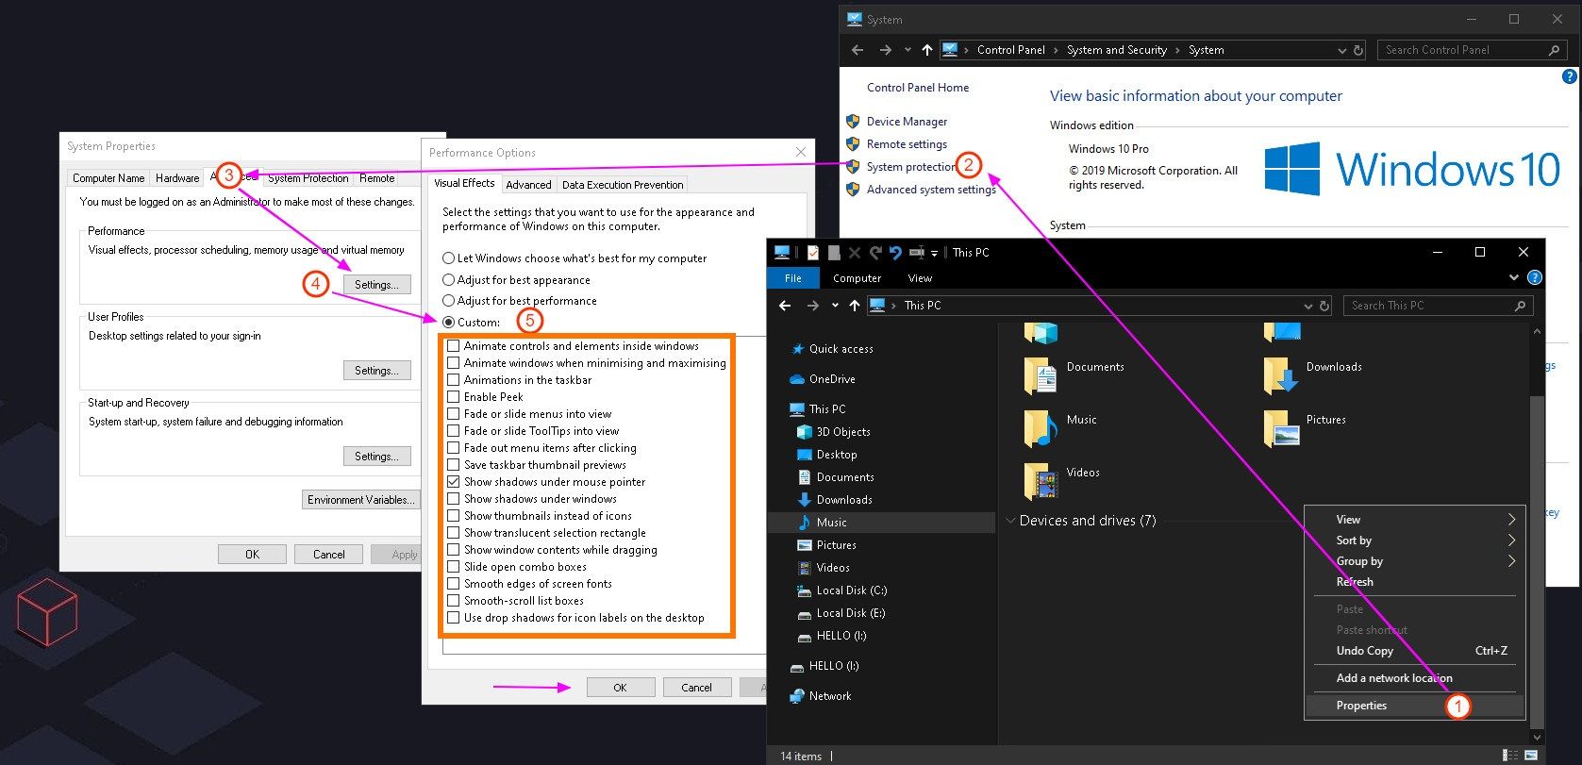Select 3D Objects in navigation pane

843,432
